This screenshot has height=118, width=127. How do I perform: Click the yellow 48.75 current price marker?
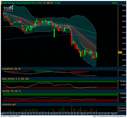(x=120, y=52)
